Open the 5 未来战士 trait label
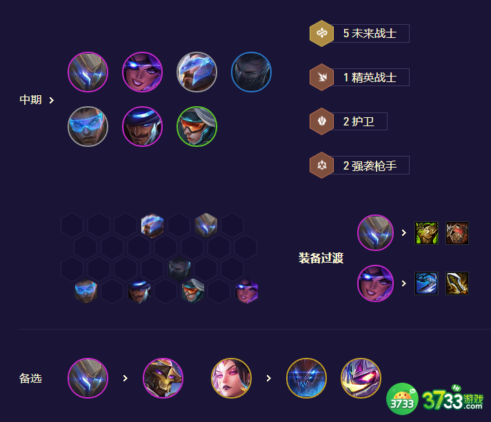The height and width of the screenshot is (422, 491). 370,33
